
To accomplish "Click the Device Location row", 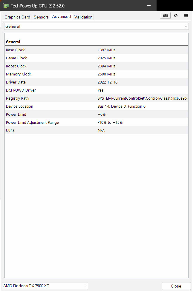I will point(96,106).
